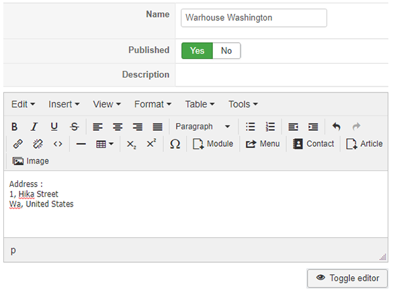Open the Edit menu
This screenshot has height=295, width=393.
tap(23, 105)
